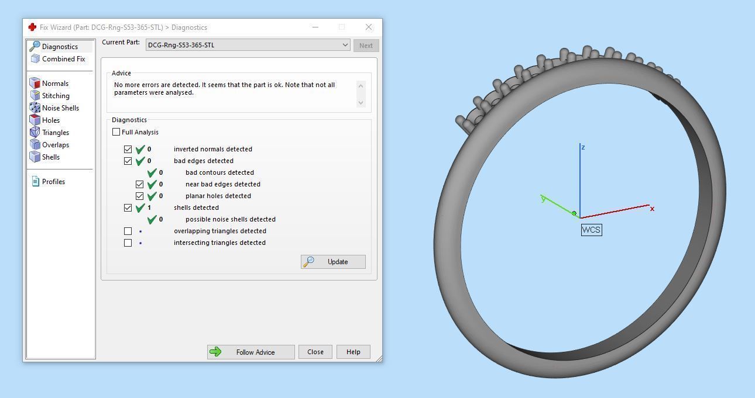Image resolution: width=755 pixels, height=398 pixels.
Task: Uncheck shells detected checkbox
Action: 128,207
